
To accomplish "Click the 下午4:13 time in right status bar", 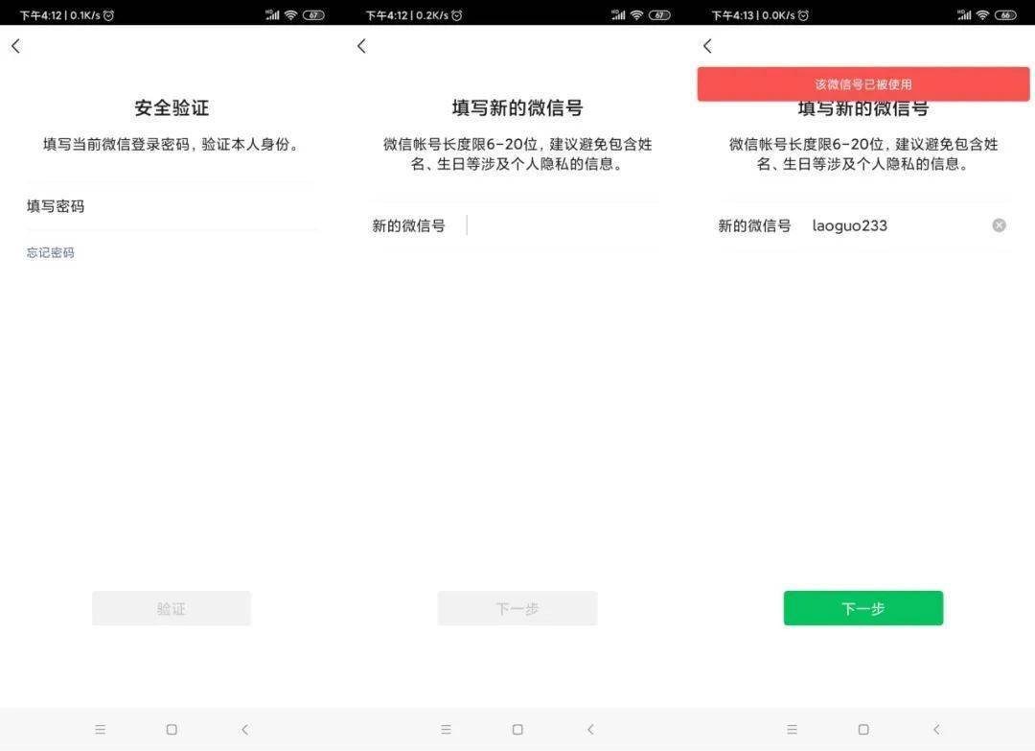I will 732,15.
